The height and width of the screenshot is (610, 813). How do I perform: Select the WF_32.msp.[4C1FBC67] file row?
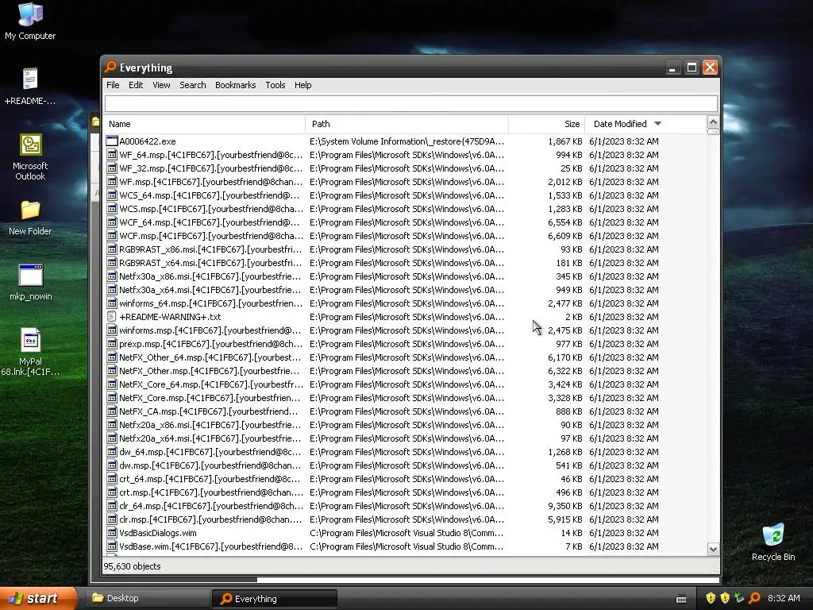click(x=406, y=168)
